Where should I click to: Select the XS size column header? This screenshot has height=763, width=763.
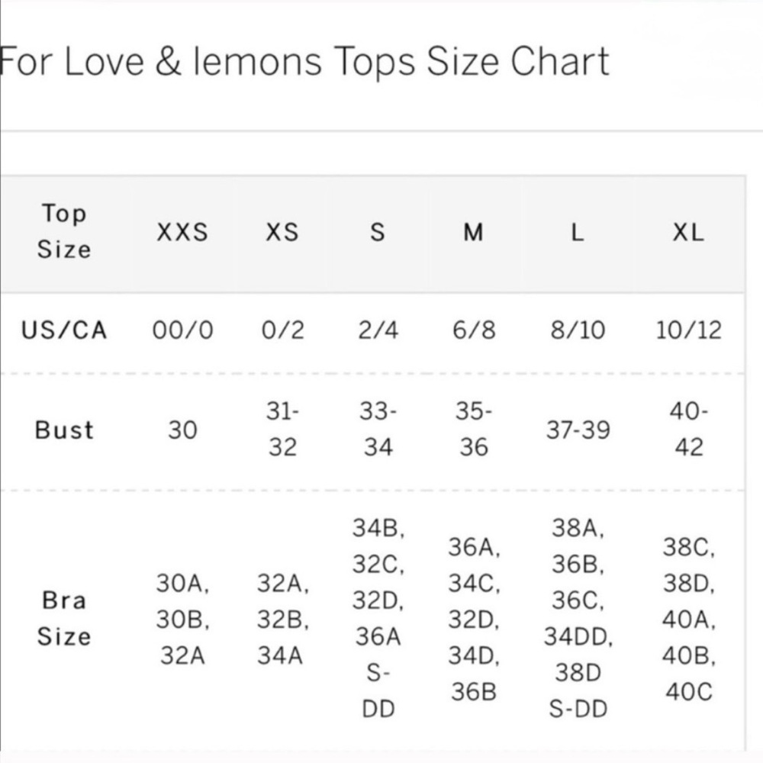[282, 233]
